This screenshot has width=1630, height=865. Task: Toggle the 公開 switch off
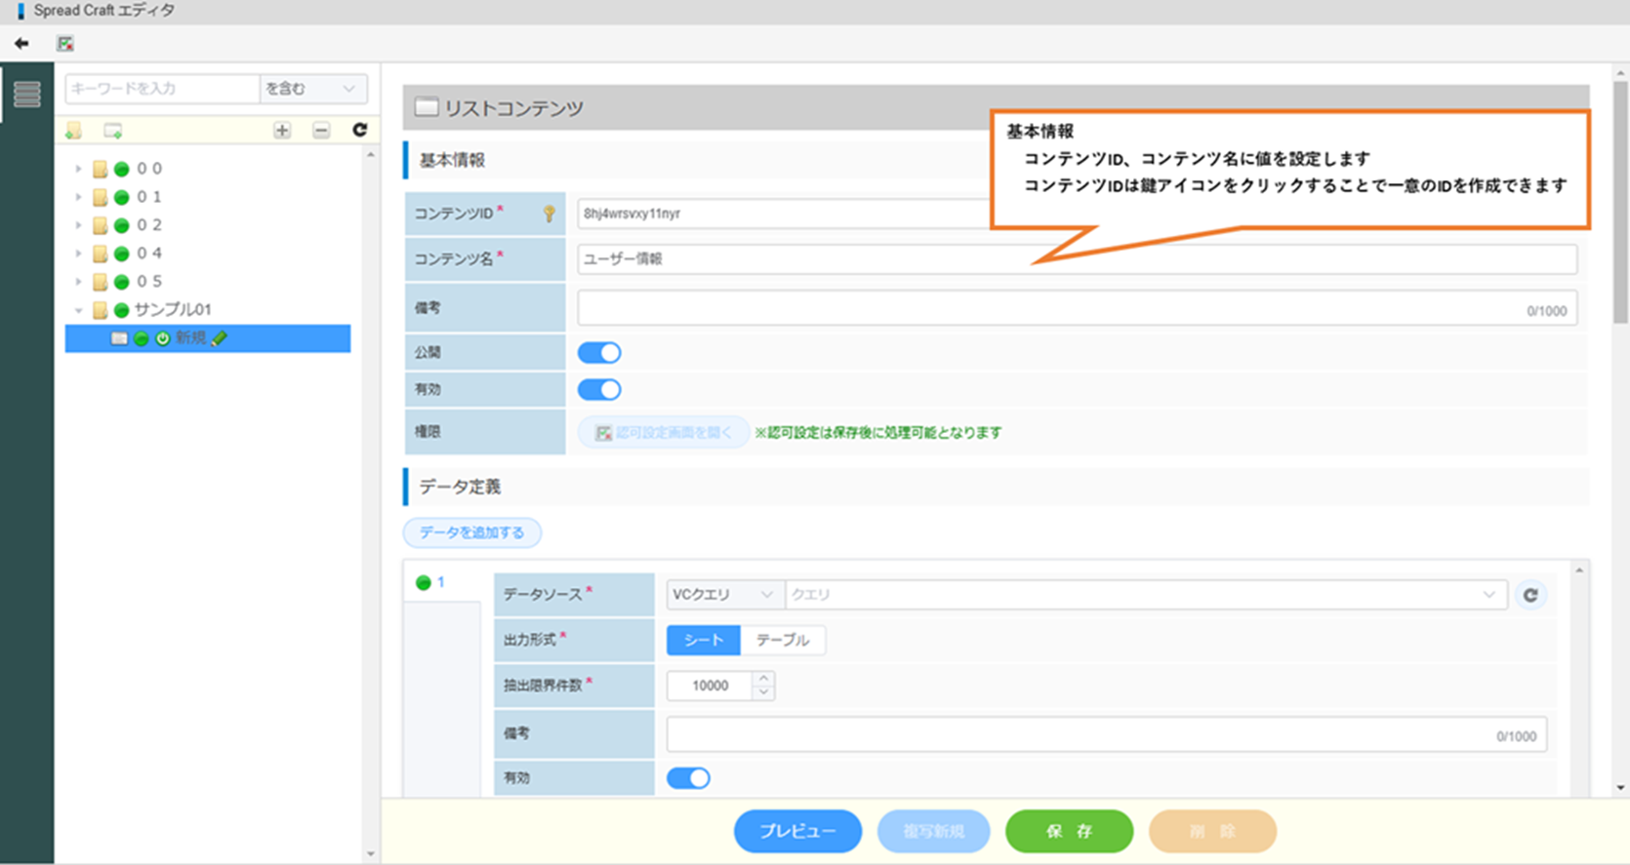pos(599,353)
